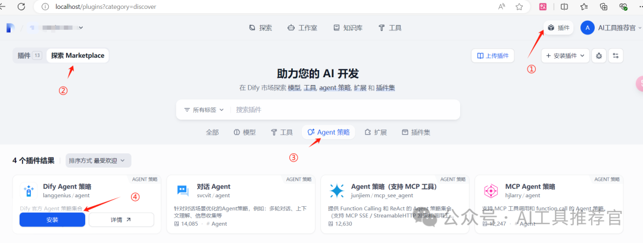Add page to favorites with star icon
The image size is (643, 243).
519,7
